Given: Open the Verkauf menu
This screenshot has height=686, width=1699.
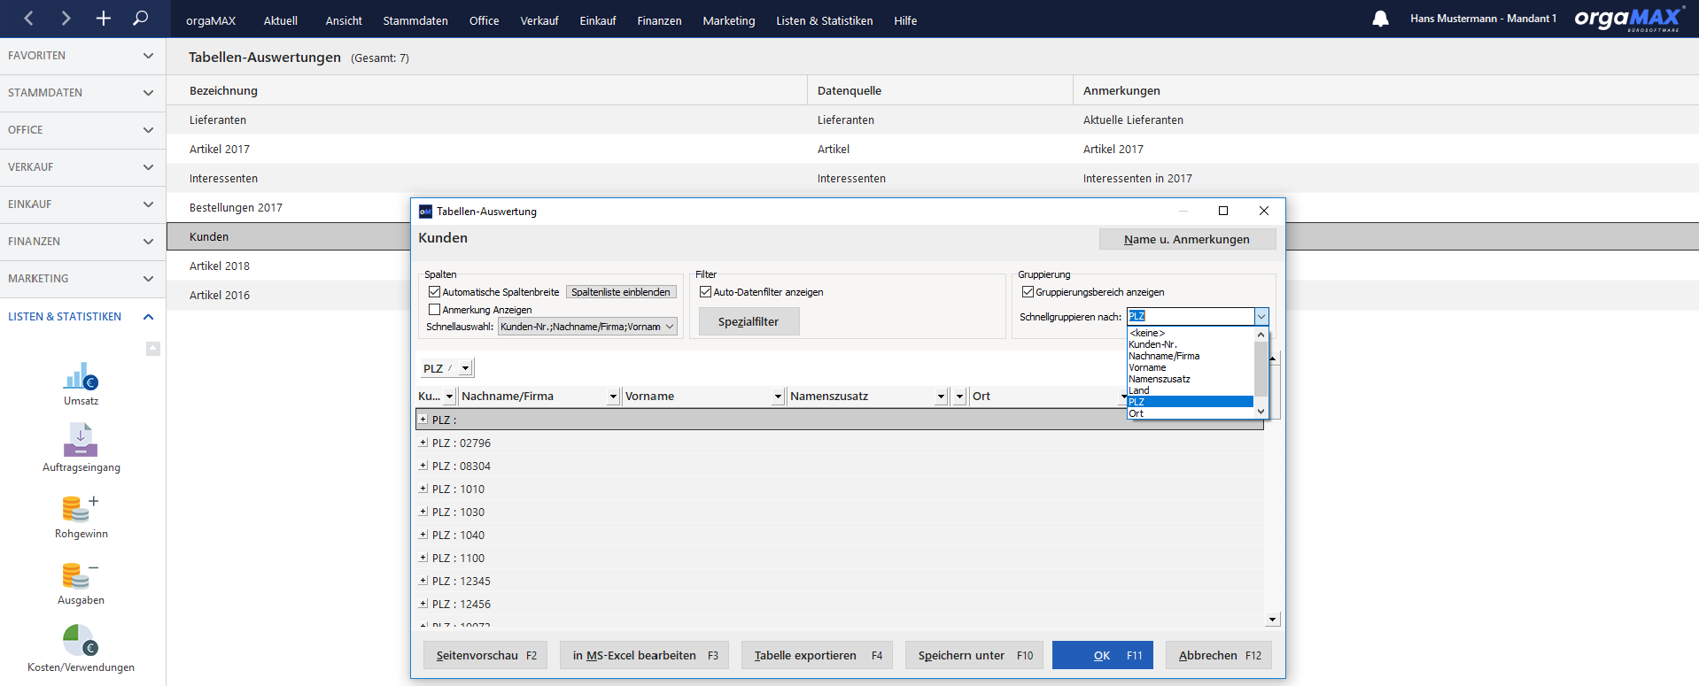Looking at the screenshot, I should click(539, 20).
